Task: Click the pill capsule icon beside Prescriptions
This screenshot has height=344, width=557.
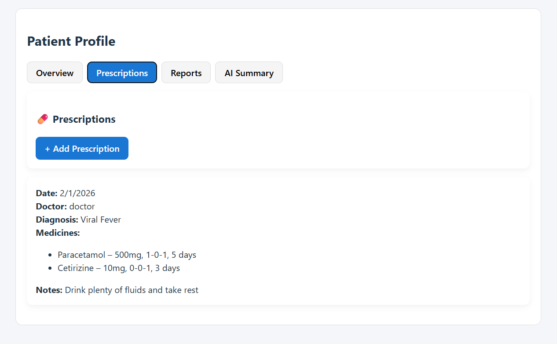Action: point(43,119)
